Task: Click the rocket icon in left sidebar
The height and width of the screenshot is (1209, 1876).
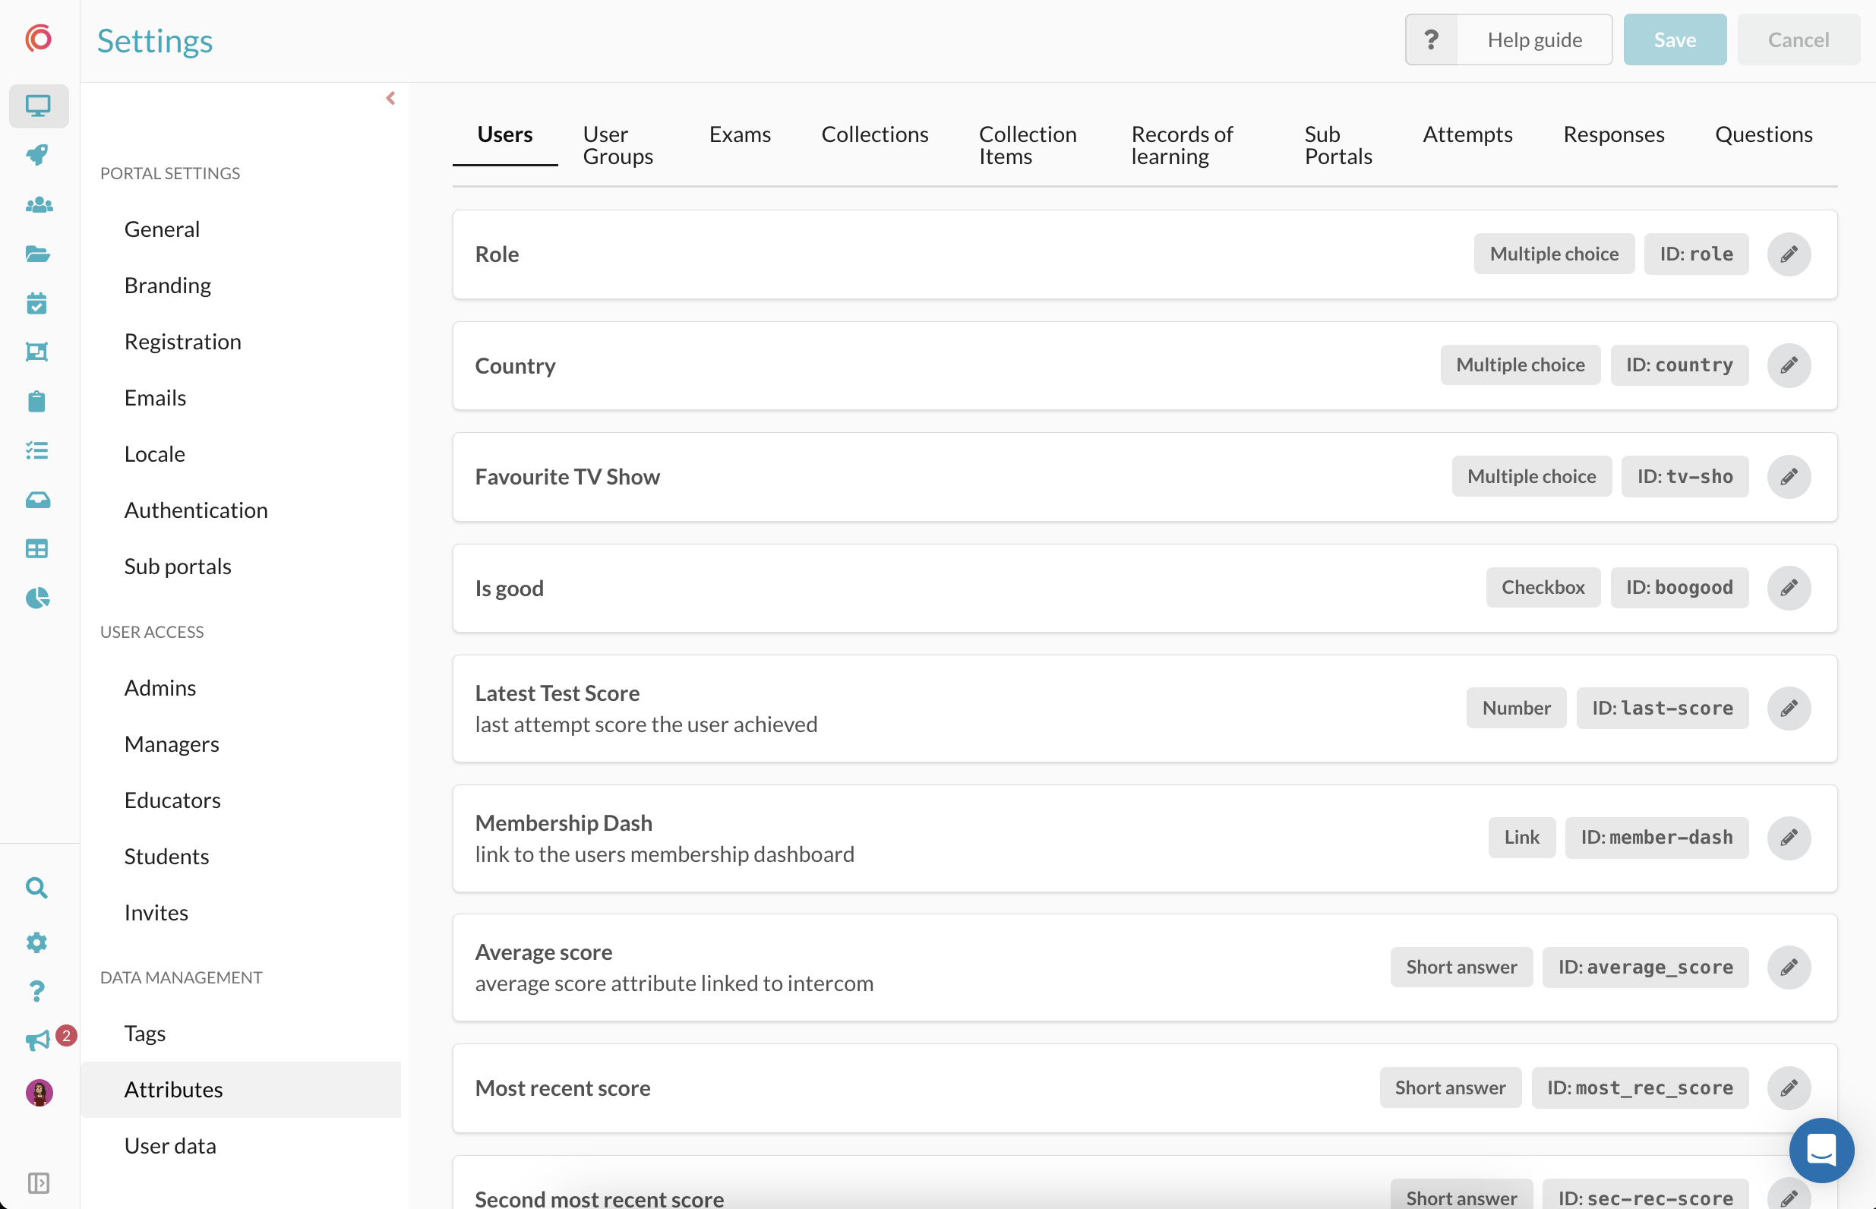Action: tap(37, 155)
